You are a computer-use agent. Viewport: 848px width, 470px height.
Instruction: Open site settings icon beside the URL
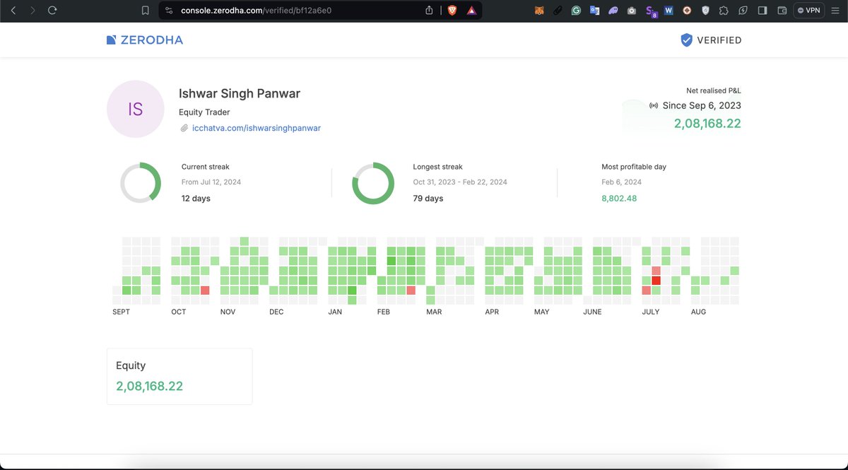[x=168, y=11]
